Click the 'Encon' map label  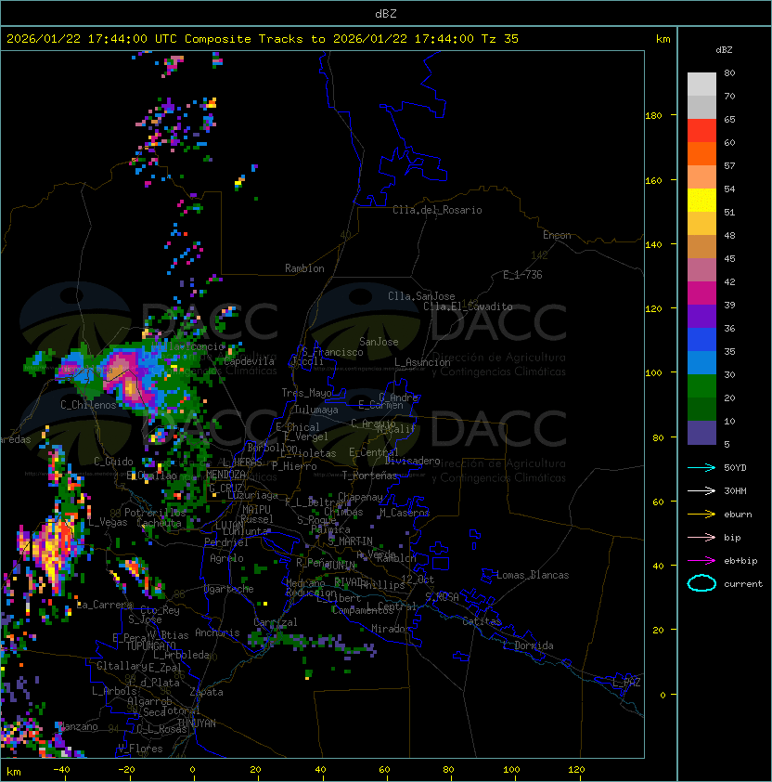(x=557, y=235)
